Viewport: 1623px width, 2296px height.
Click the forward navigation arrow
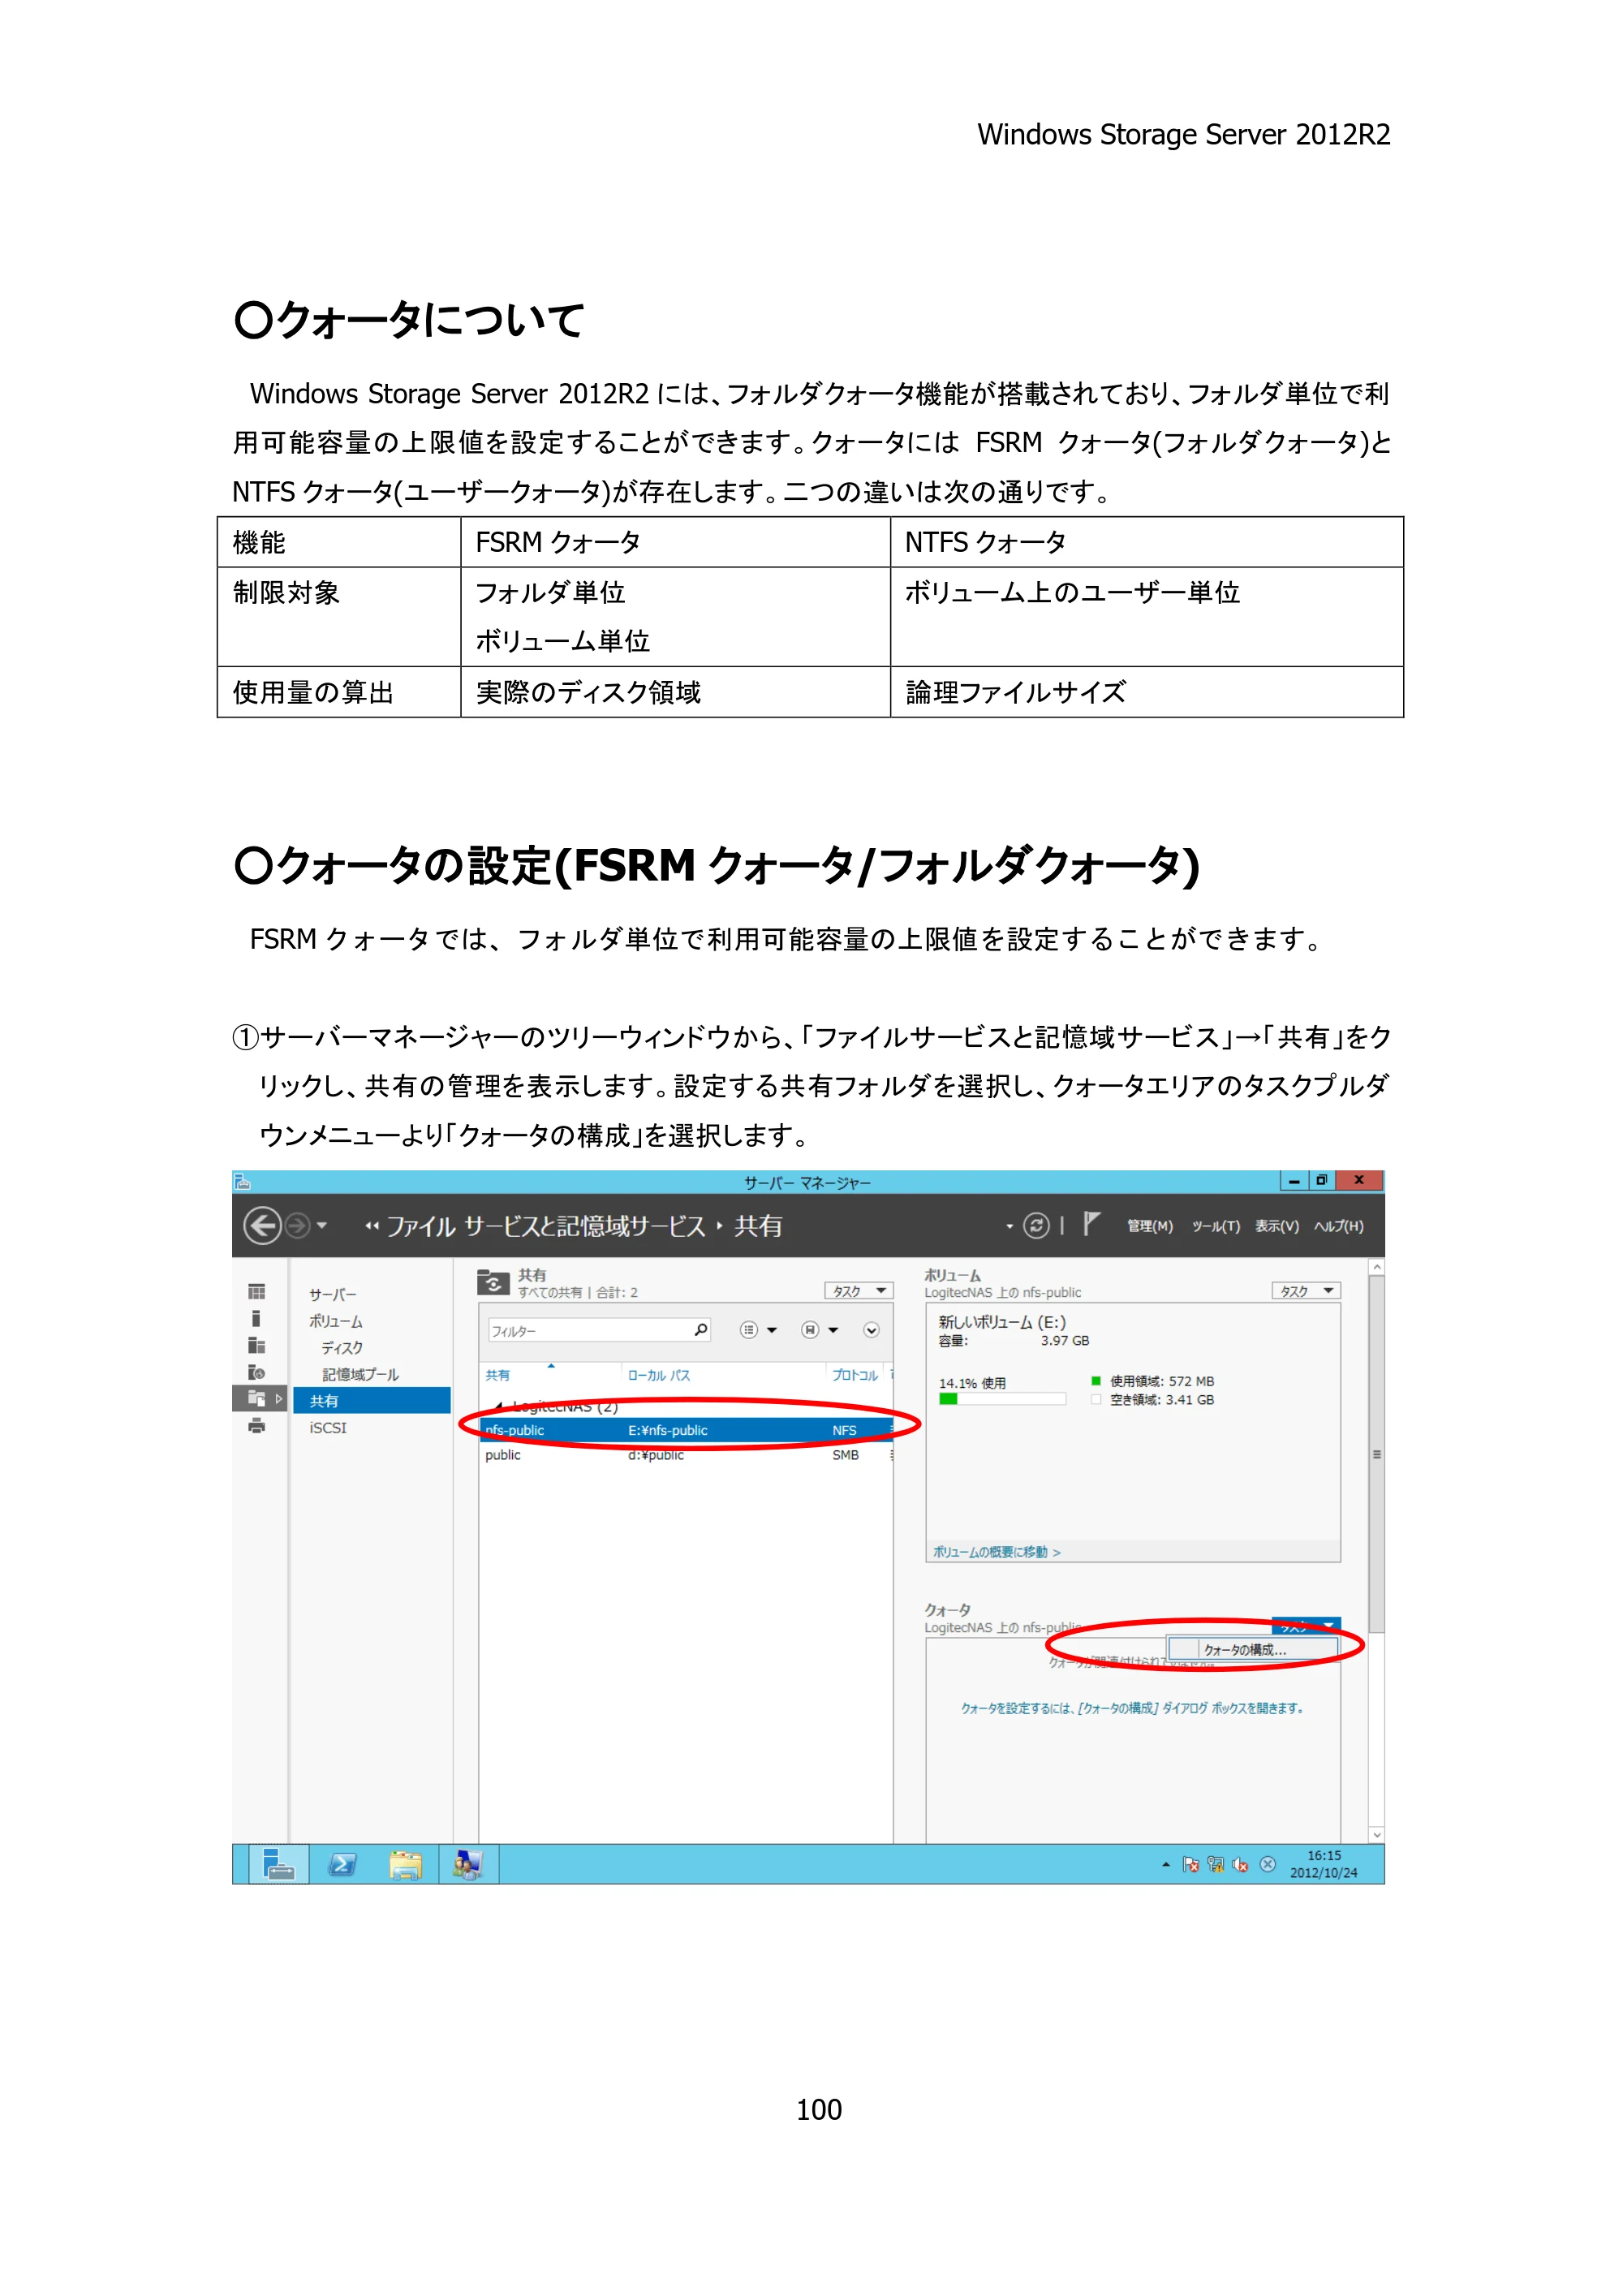click(x=297, y=1225)
